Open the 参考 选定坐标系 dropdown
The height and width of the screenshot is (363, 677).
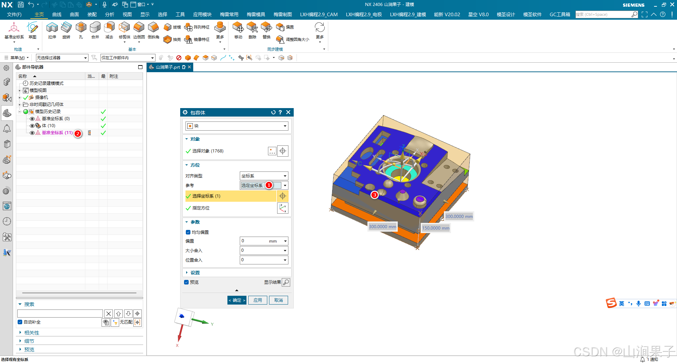pyautogui.click(x=264, y=186)
